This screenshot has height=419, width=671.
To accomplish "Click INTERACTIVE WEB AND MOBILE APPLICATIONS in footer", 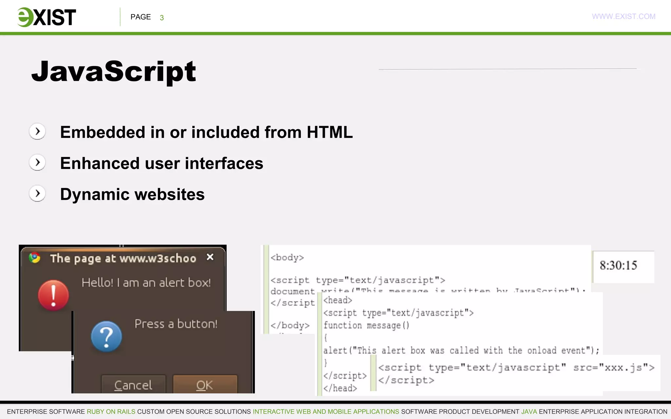I will pos(326,412).
